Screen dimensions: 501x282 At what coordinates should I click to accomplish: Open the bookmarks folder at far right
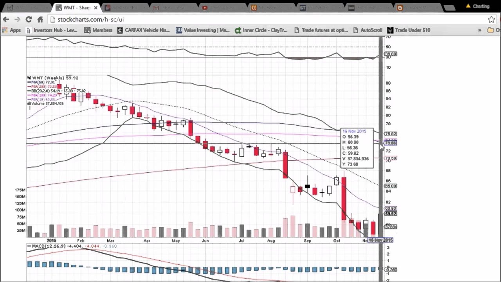click(x=494, y=30)
